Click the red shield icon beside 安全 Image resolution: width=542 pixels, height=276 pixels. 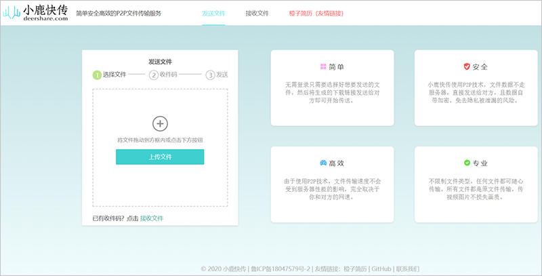pyautogui.click(x=467, y=66)
